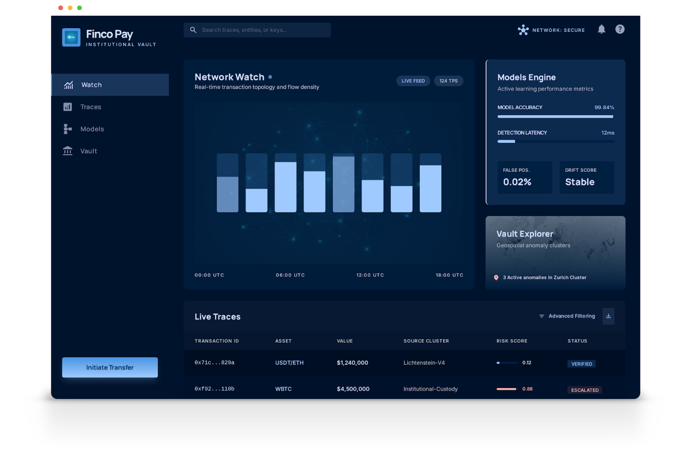This screenshot has width=688, height=453.
Task: Click the Network Secure status icon
Action: tap(523, 30)
